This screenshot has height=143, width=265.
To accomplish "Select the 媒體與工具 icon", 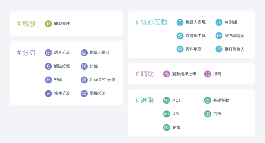I will pos(180,36).
